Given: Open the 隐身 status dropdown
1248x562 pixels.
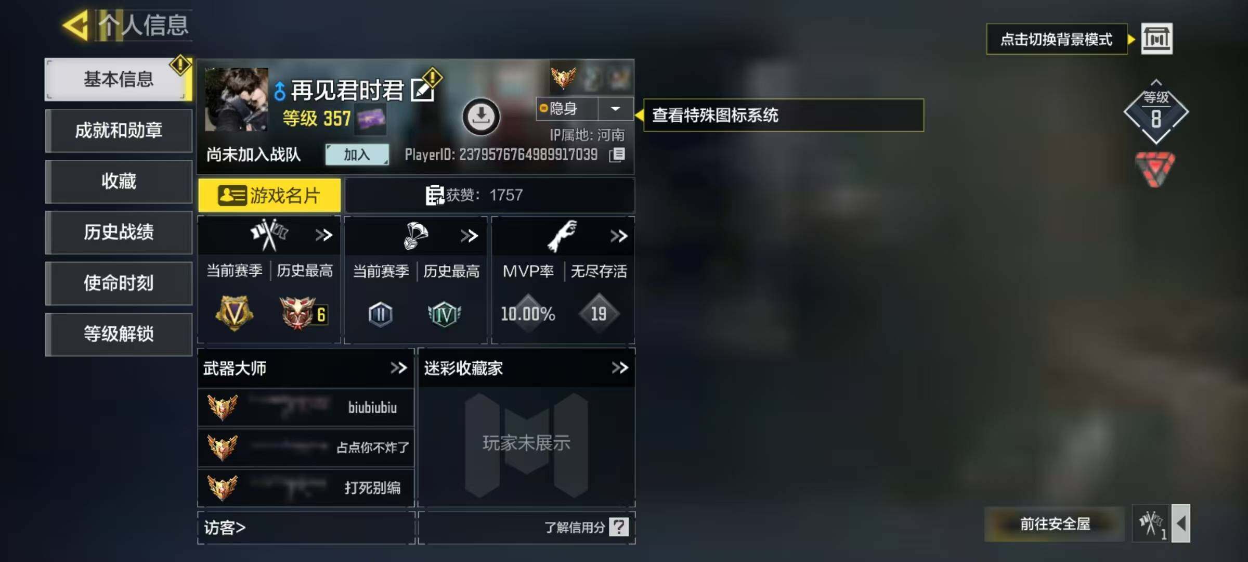Looking at the screenshot, I should pyautogui.click(x=616, y=109).
